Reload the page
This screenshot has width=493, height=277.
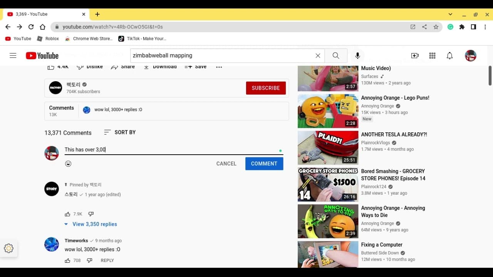(x=31, y=27)
